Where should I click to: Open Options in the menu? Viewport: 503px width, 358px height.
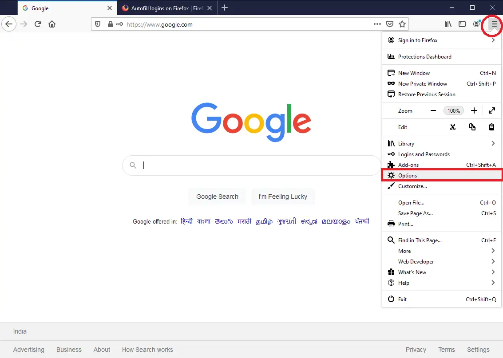pos(442,175)
